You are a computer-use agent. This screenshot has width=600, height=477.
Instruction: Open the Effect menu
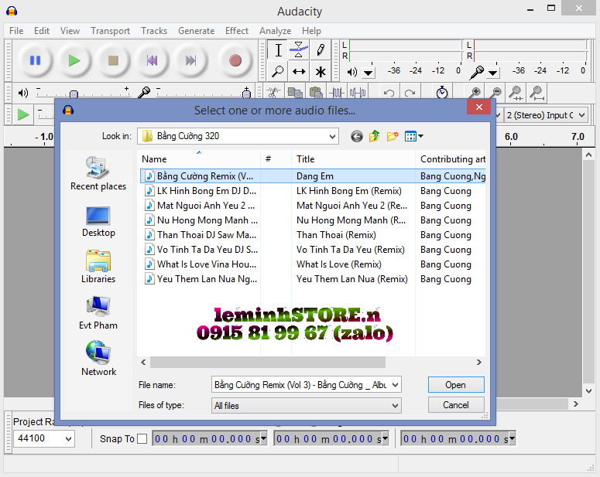click(236, 31)
